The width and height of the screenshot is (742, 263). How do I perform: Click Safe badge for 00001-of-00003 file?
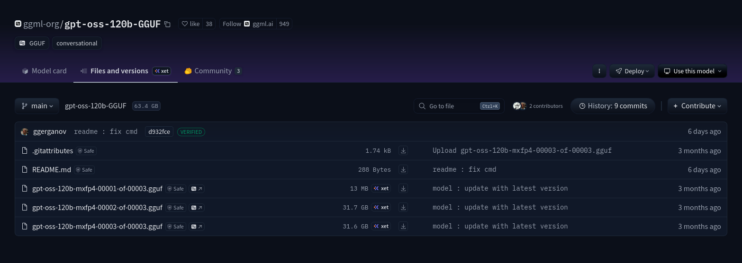[x=176, y=189]
